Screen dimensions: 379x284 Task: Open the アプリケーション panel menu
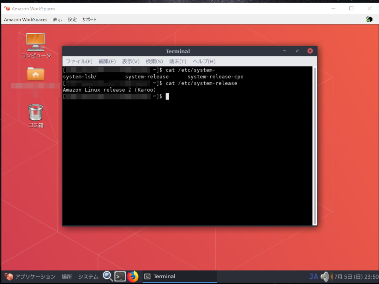coord(31,277)
